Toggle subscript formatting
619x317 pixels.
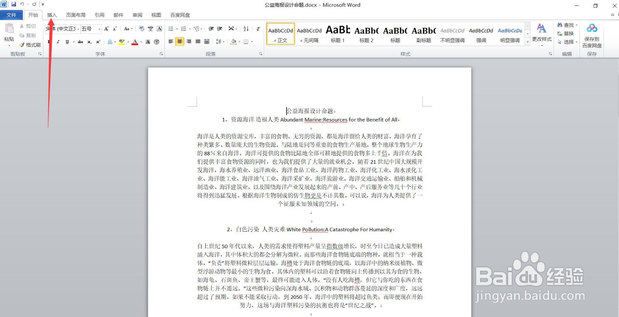pyautogui.click(x=89, y=42)
